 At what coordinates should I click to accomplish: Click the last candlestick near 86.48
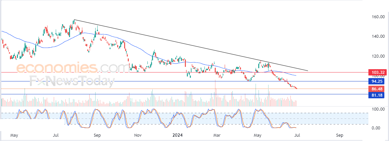(296, 88)
